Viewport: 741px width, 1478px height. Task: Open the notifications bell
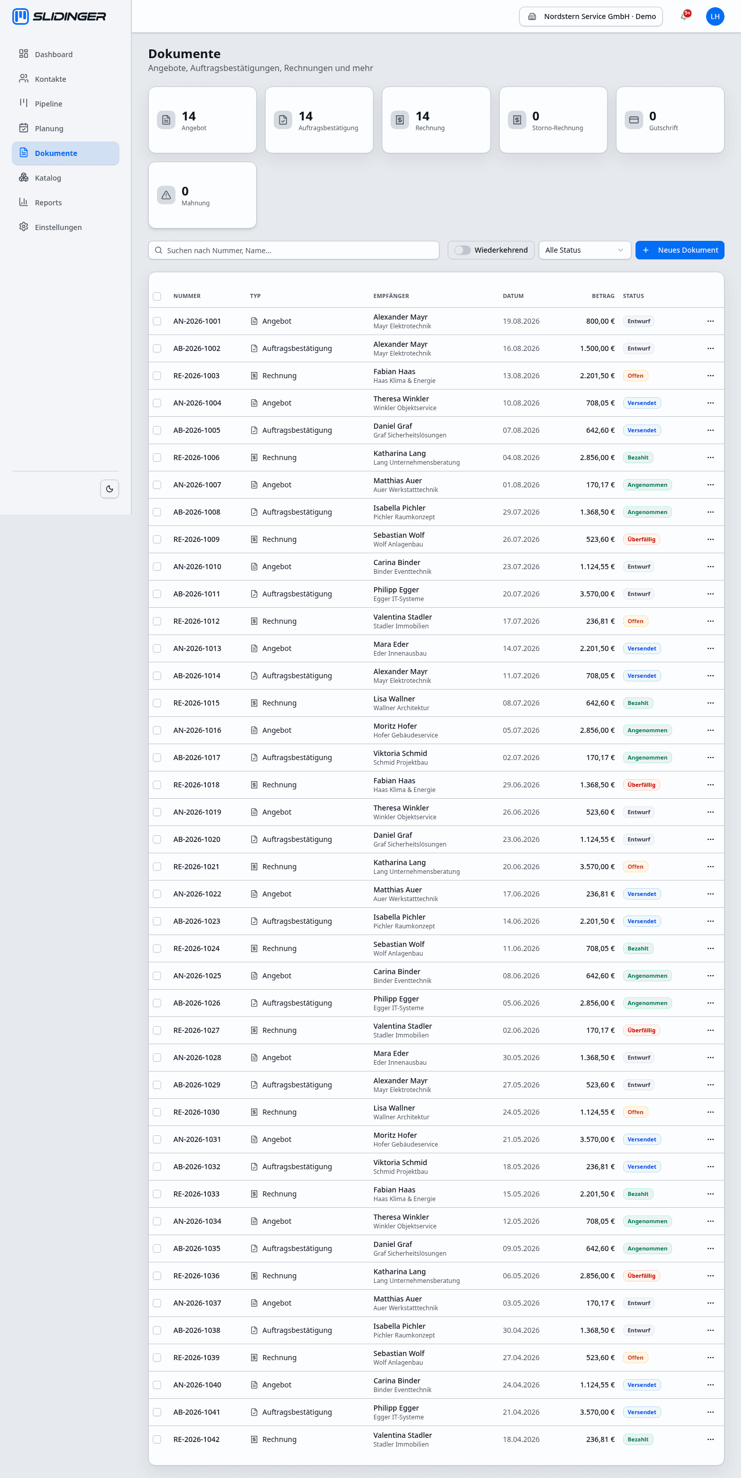tap(684, 16)
